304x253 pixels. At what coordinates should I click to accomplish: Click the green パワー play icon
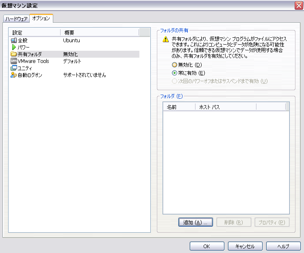(14, 47)
